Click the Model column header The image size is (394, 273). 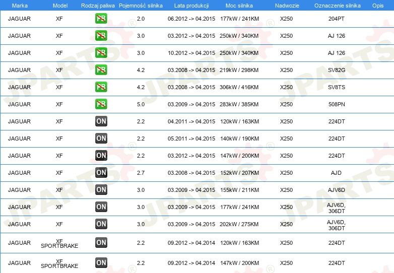pyautogui.click(x=60, y=6)
